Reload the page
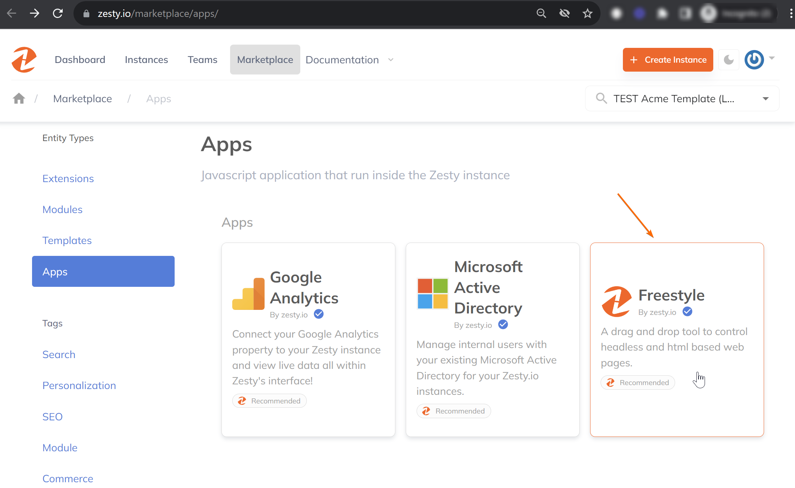This screenshot has height=488, width=795. tap(58, 14)
